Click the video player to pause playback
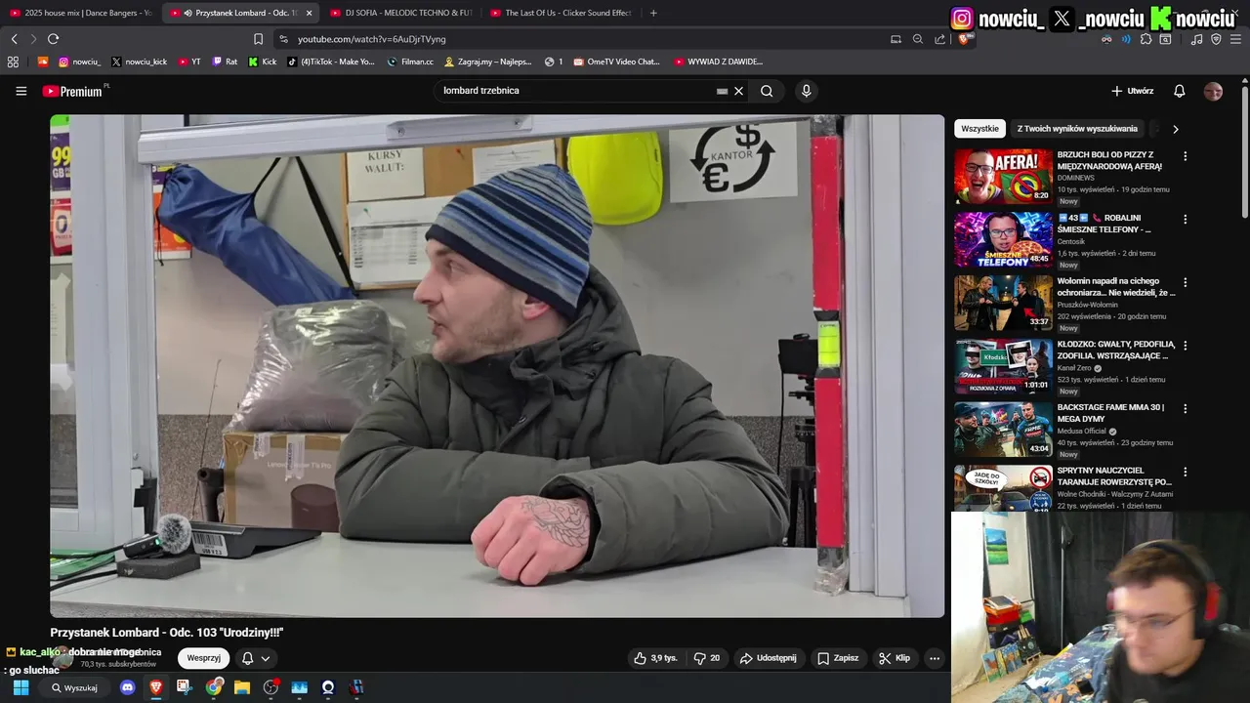The height and width of the screenshot is (703, 1250). point(497,366)
